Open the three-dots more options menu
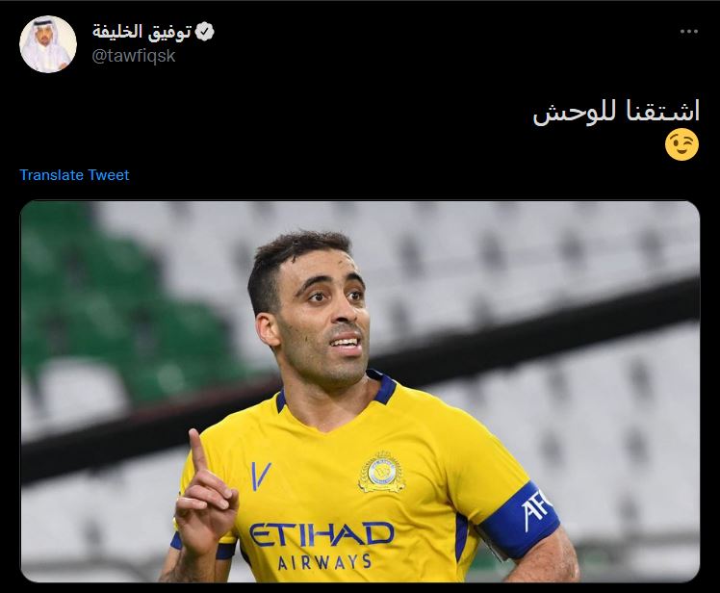 coord(689,31)
